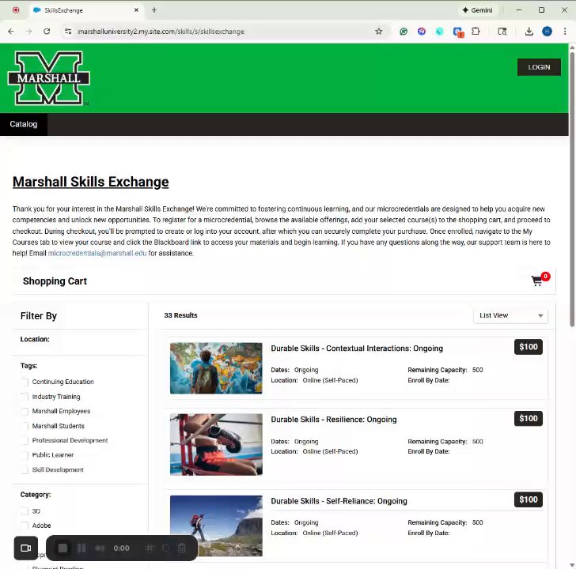This screenshot has width=576, height=569.
Task: Click the Gemini button in the title bar
Action: tap(477, 10)
